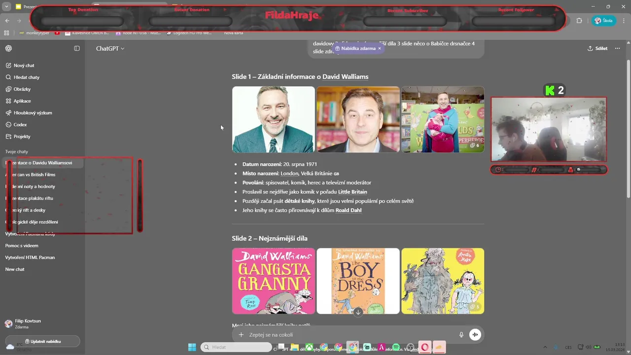
Task: Open the Chrome tab search dropdown arrow
Action: (6, 6)
